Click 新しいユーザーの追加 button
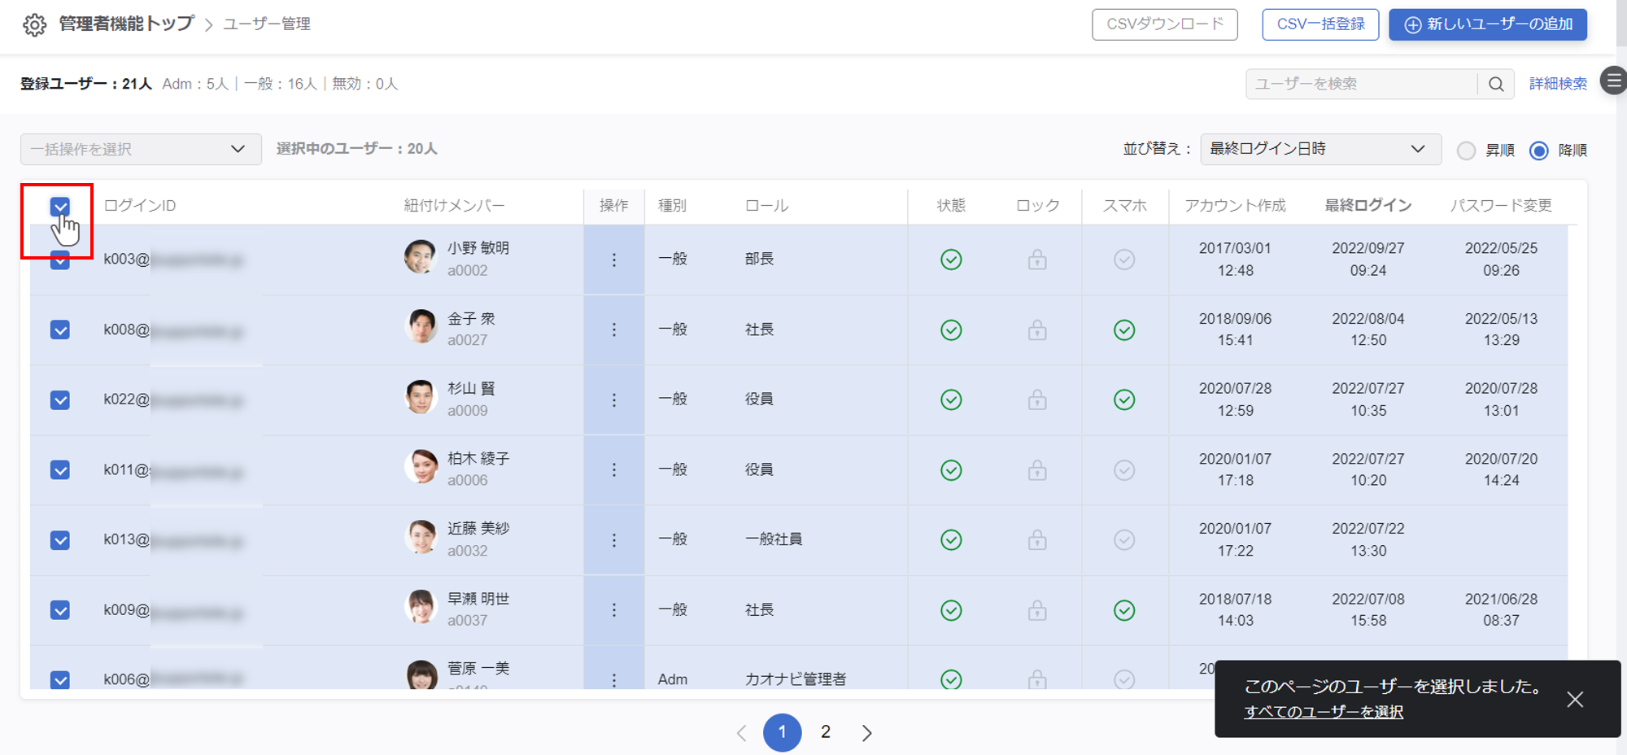 point(1488,24)
